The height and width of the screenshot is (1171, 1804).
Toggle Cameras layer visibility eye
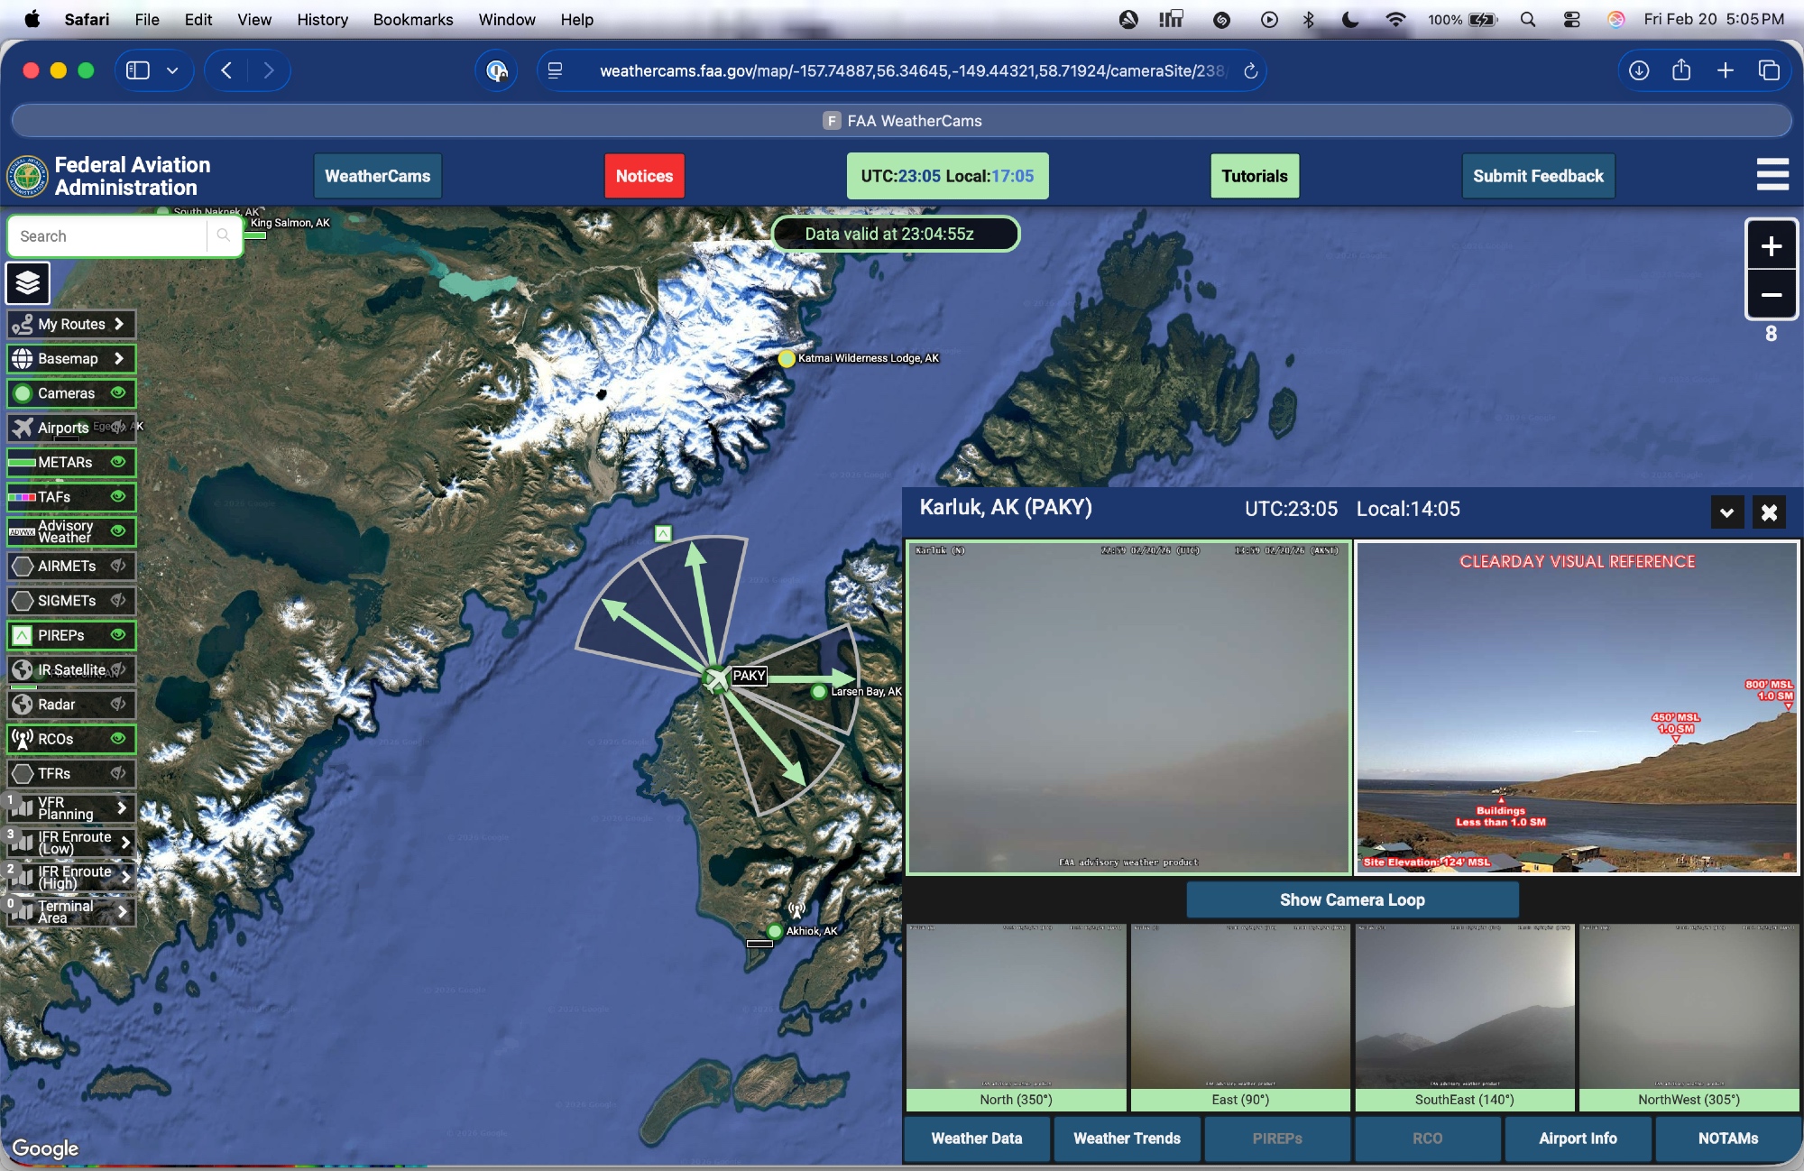pyautogui.click(x=118, y=392)
